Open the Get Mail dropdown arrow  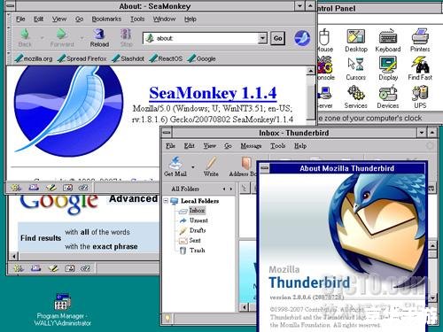pos(193,167)
